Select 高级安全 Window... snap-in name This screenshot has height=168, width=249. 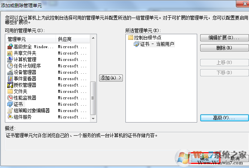pyautogui.click(x=33, y=47)
